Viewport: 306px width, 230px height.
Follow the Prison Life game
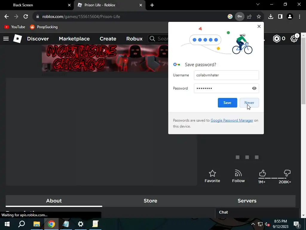[238, 176]
